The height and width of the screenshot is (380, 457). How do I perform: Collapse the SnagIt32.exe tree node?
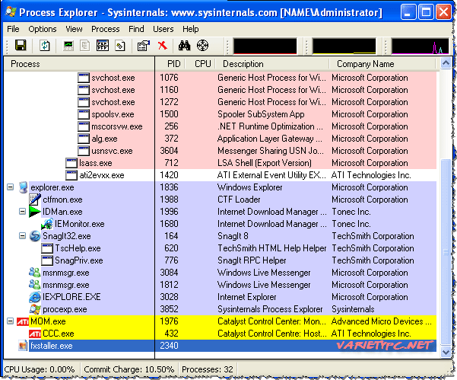23,235
